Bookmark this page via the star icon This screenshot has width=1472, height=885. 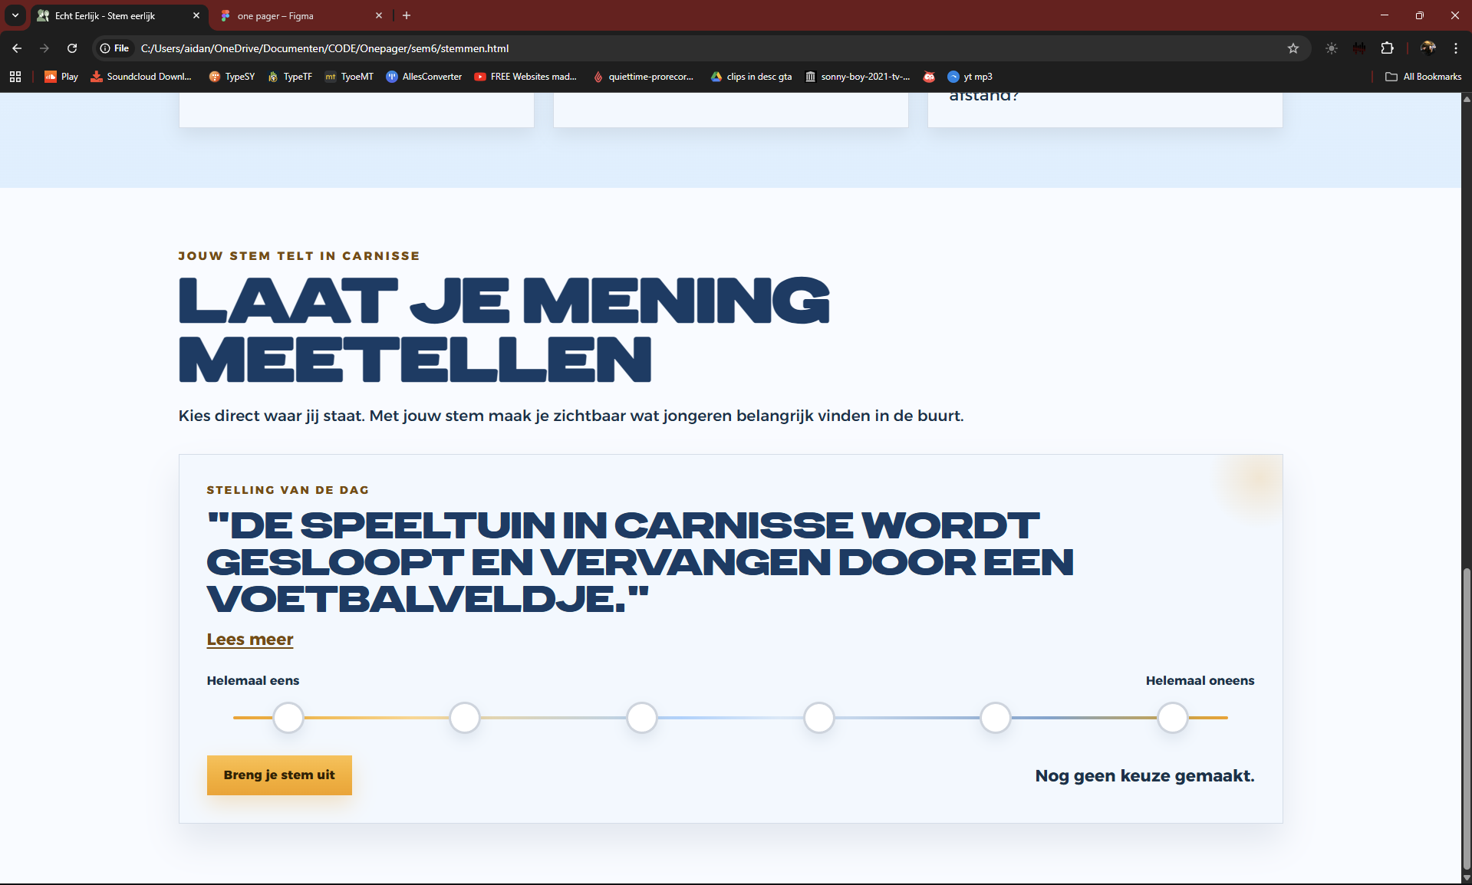pyautogui.click(x=1293, y=48)
